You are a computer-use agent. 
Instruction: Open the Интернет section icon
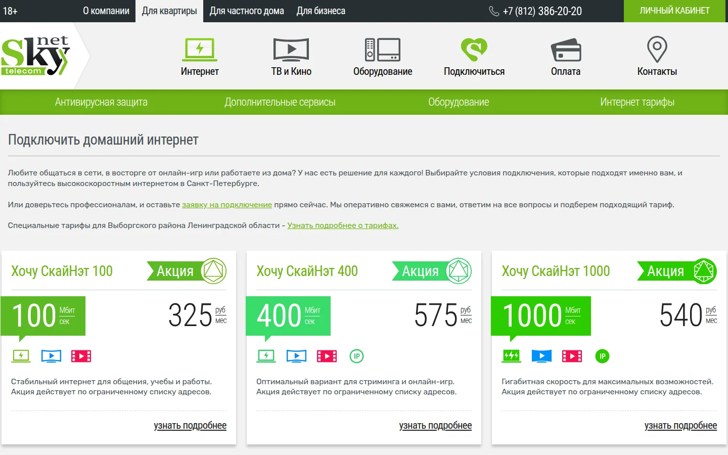200,50
